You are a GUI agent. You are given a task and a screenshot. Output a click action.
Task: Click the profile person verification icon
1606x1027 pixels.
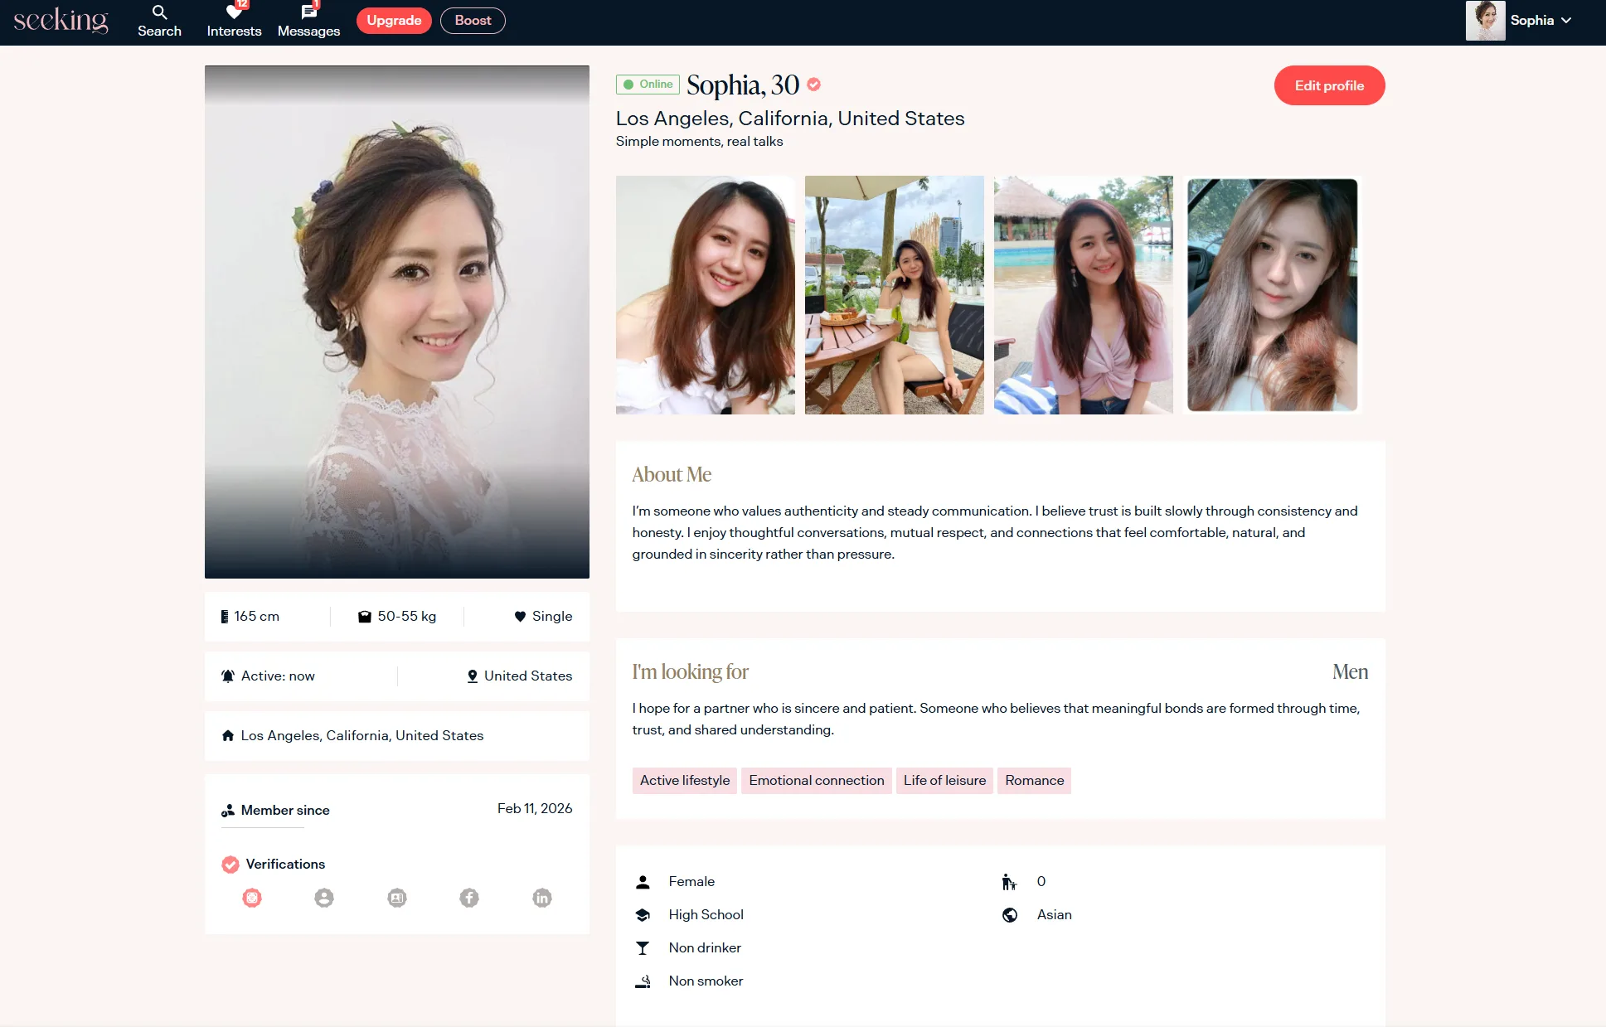[x=324, y=898]
